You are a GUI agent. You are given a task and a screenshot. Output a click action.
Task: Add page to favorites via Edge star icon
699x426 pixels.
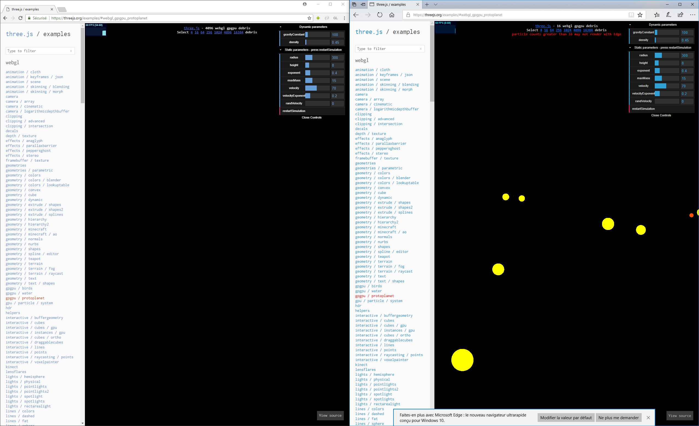[640, 15]
